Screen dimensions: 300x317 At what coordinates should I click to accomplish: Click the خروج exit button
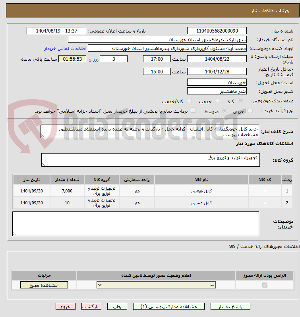coord(66,306)
